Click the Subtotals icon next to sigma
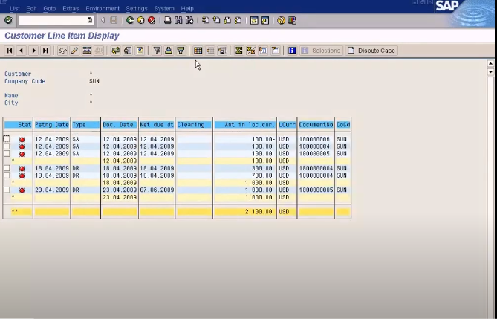The width and height of the screenshot is (497, 319). click(250, 51)
